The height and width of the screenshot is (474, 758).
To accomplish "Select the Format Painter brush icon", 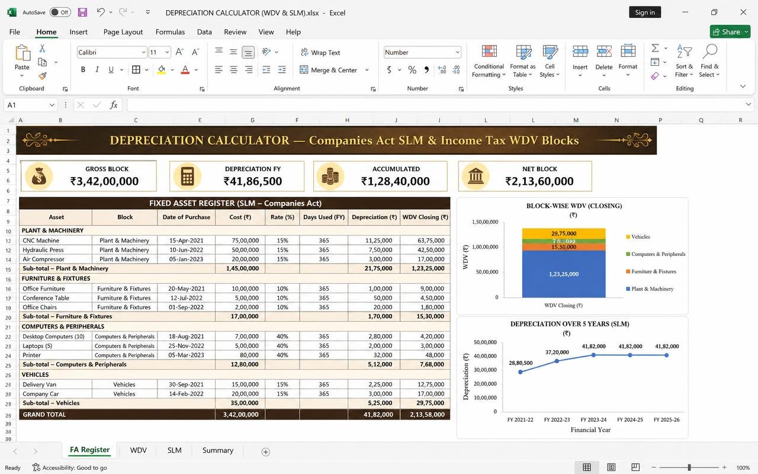I will 42,76.
